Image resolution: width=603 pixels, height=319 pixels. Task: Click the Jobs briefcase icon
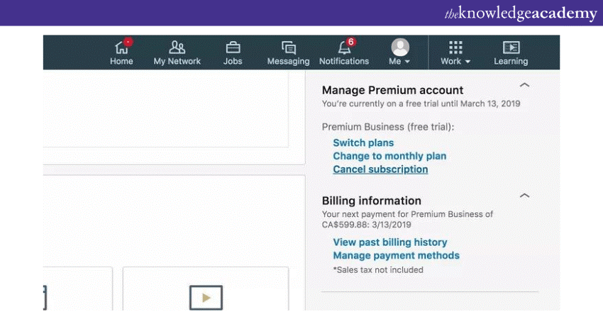pos(233,47)
